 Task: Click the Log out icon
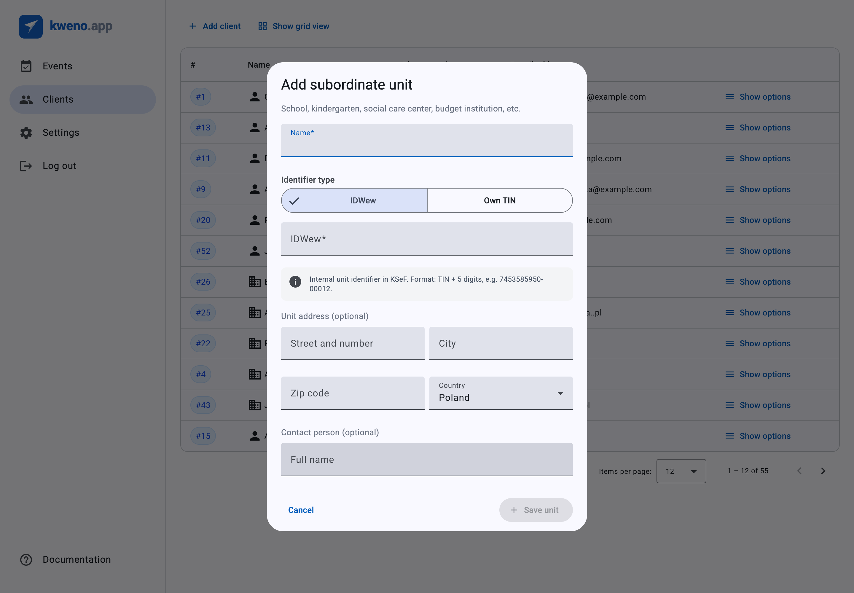(x=26, y=166)
